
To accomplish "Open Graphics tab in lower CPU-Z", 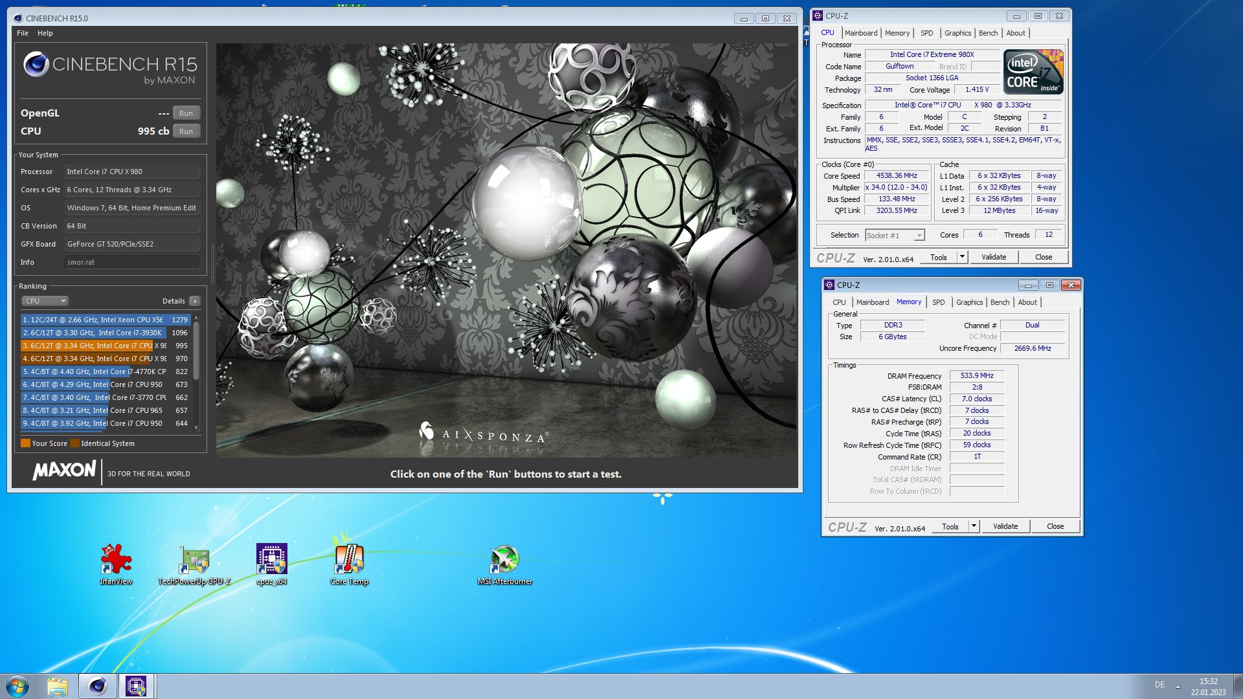I will pyautogui.click(x=969, y=302).
